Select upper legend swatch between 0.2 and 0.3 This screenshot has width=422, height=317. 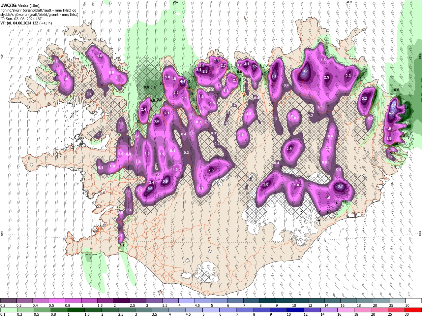(x=8, y=300)
